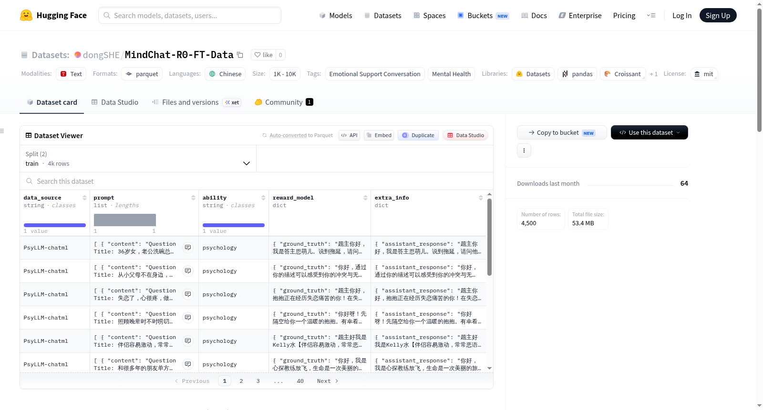This screenshot has height=410, width=763.
Task: Open chat icon in 照顾晚辈 prompt row
Action: (x=188, y=318)
